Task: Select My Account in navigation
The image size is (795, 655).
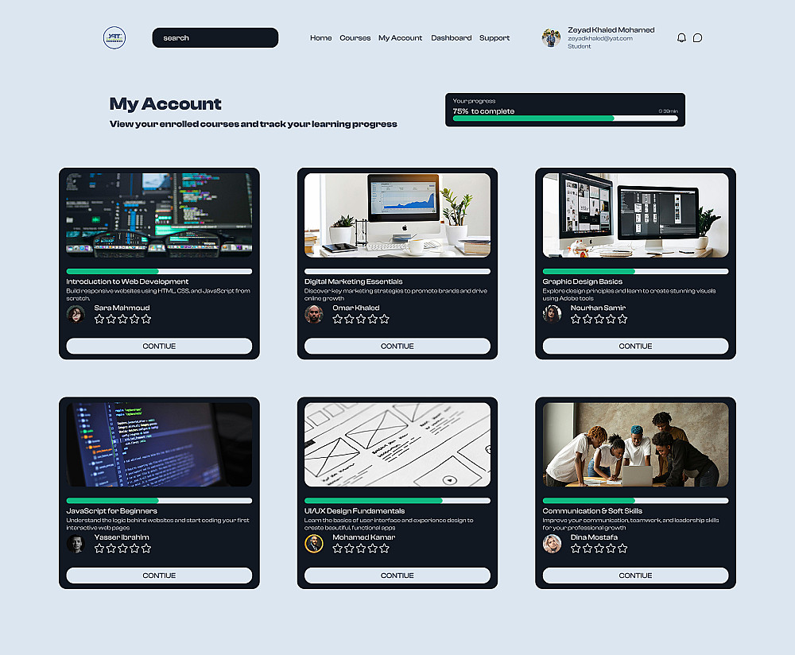Action: click(x=400, y=38)
